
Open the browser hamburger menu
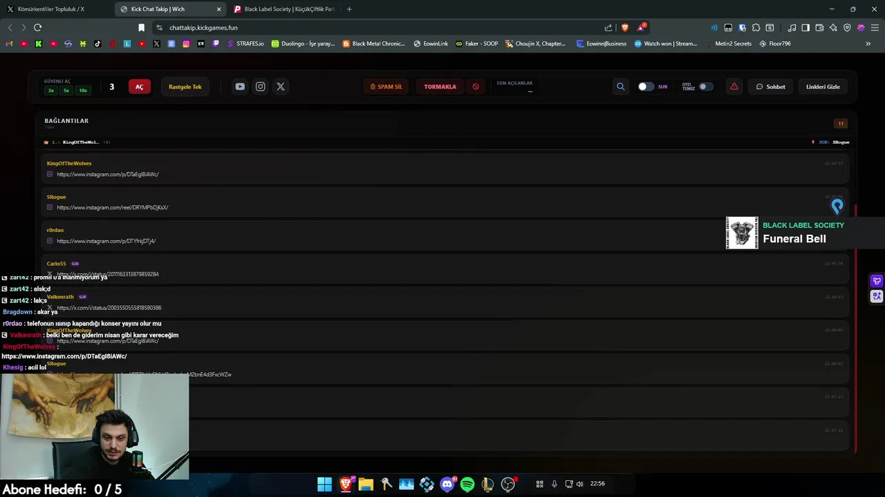(875, 28)
